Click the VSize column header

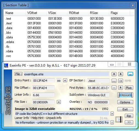point(57,13)
